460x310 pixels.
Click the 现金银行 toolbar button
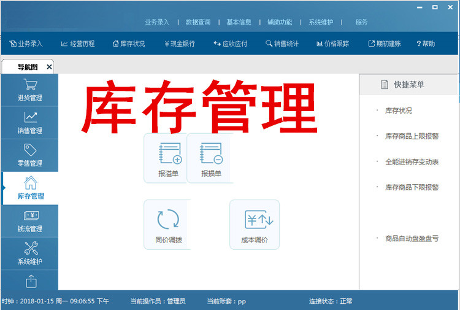pyautogui.click(x=180, y=44)
